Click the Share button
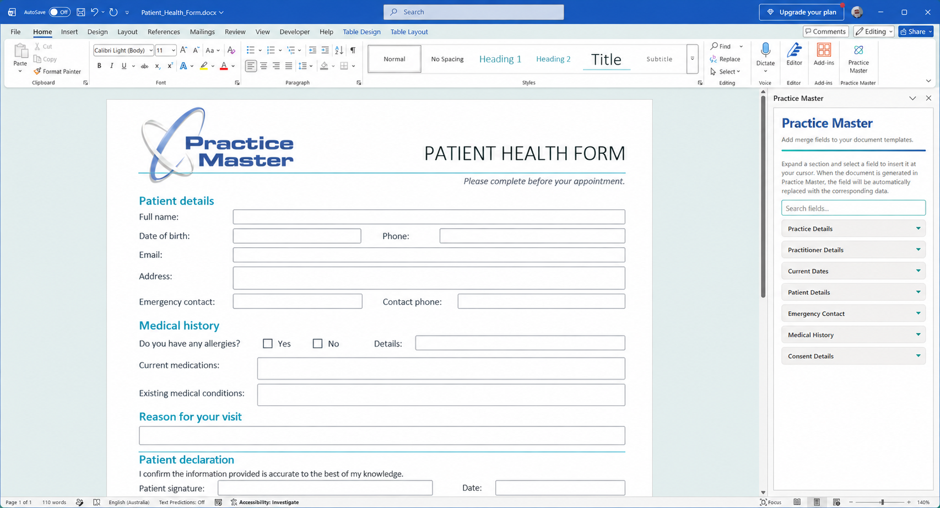The image size is (940, 508). point(916,31)
